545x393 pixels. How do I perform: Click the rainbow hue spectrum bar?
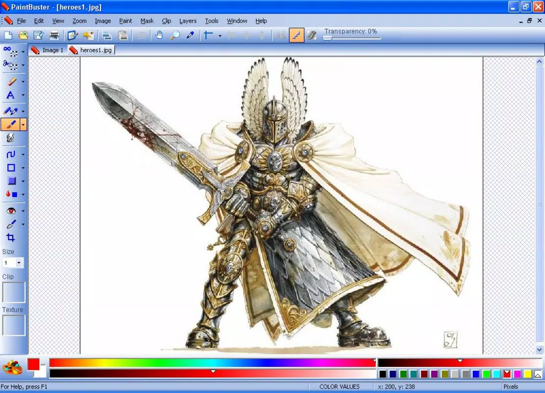click(212, 363)
